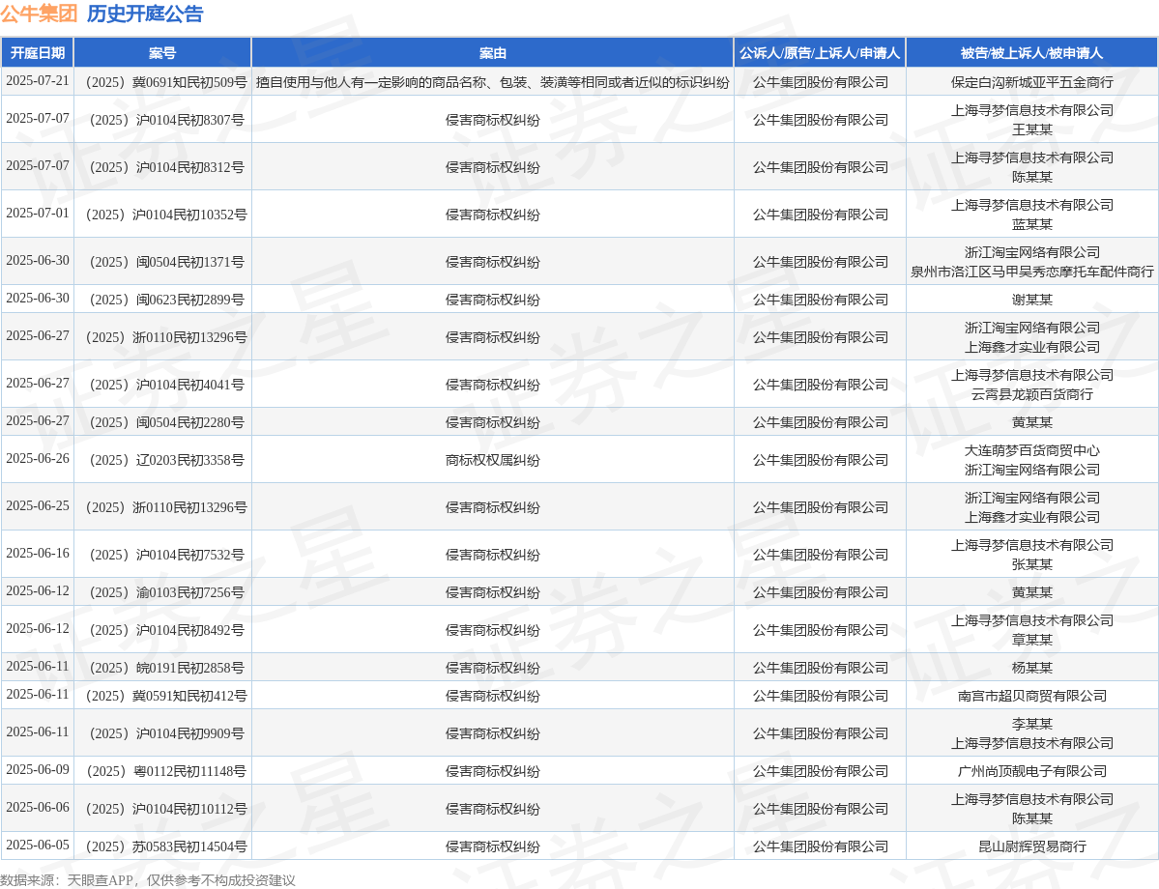Screen dimensions: 1159x889
Task: Click defendant name 蓝某某
Action: [1031, 224]
